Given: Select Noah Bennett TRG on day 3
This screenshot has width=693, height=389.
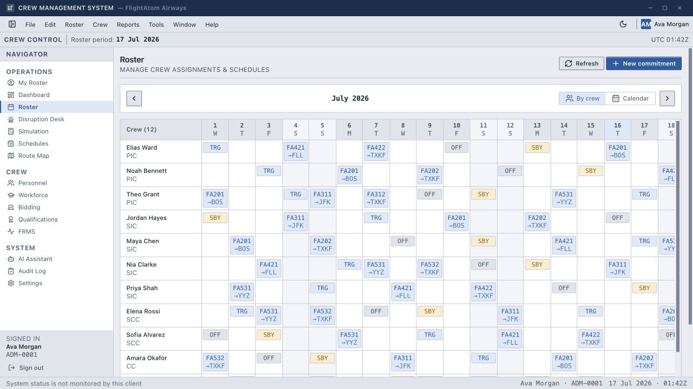Looking at the screenshot, I should pyautogui.click(x=269, y=171).
